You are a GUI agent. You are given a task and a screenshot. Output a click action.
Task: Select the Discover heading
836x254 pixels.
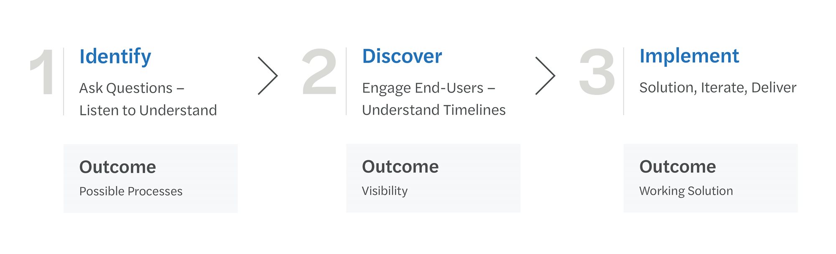[402, 56]
